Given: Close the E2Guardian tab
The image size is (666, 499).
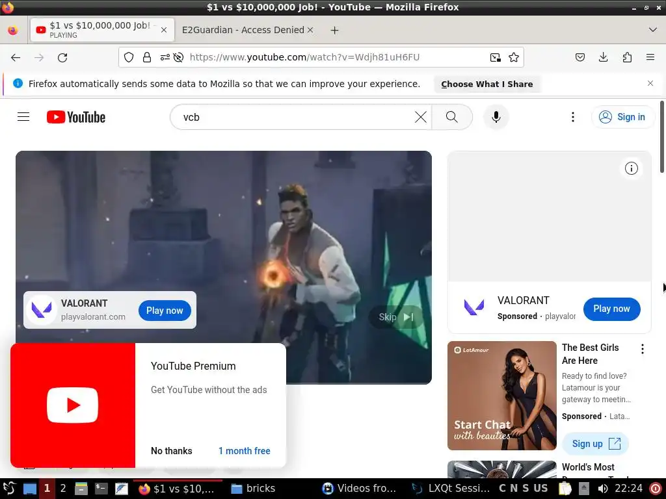Looking at the screenshot, I should [x=310, y=30].
